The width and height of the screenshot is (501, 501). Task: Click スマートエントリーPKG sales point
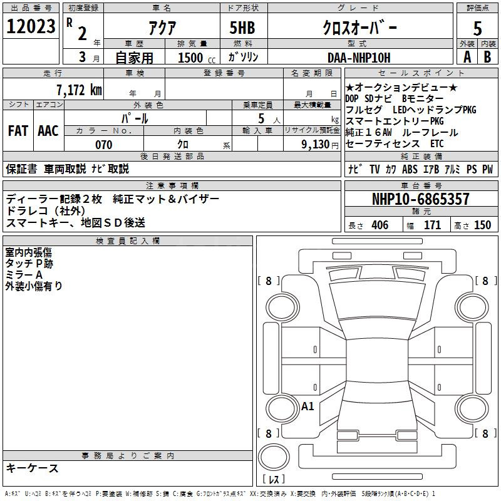coord(395,121)
